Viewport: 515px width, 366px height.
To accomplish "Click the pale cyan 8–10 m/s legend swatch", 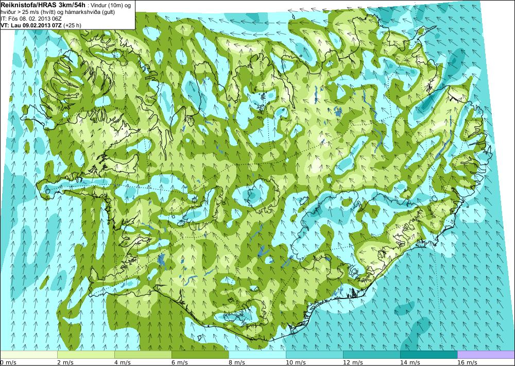I will tap(257, 355).
